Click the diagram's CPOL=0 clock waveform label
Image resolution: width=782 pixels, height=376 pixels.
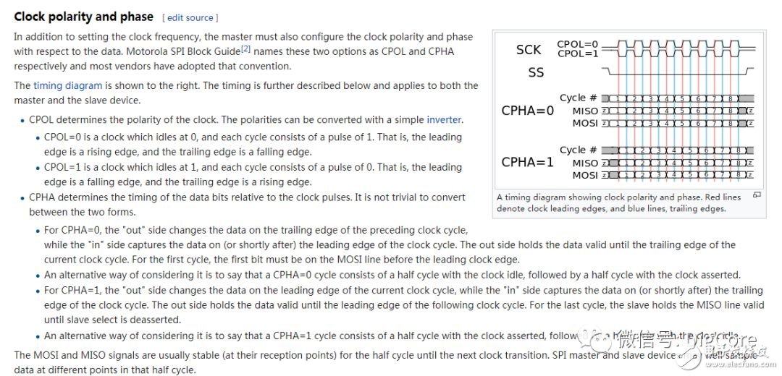[x=577, y=44]
